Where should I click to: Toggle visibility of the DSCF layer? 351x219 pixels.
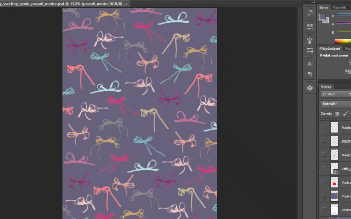coord(324,141)
